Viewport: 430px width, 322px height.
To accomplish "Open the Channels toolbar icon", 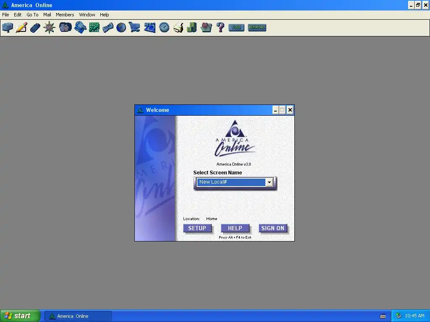I will tap(35, 27).
